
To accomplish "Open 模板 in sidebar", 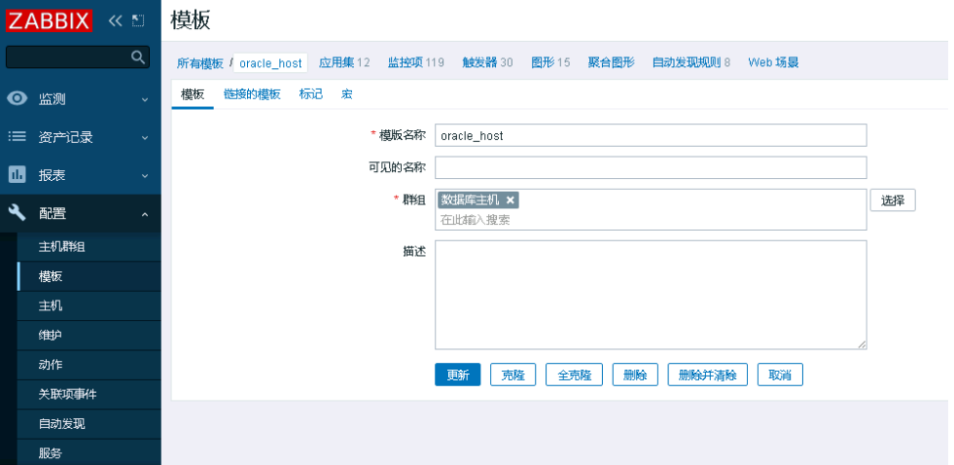I will (x=88, y=276).
